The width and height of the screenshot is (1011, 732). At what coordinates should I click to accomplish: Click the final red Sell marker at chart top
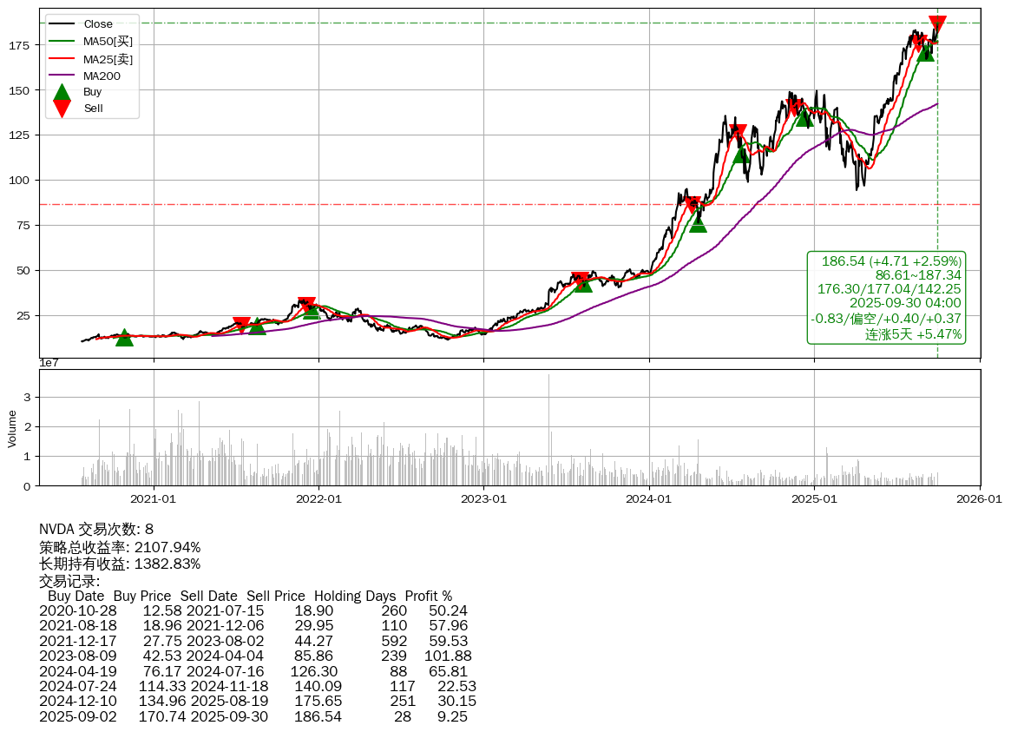point(937,23)
